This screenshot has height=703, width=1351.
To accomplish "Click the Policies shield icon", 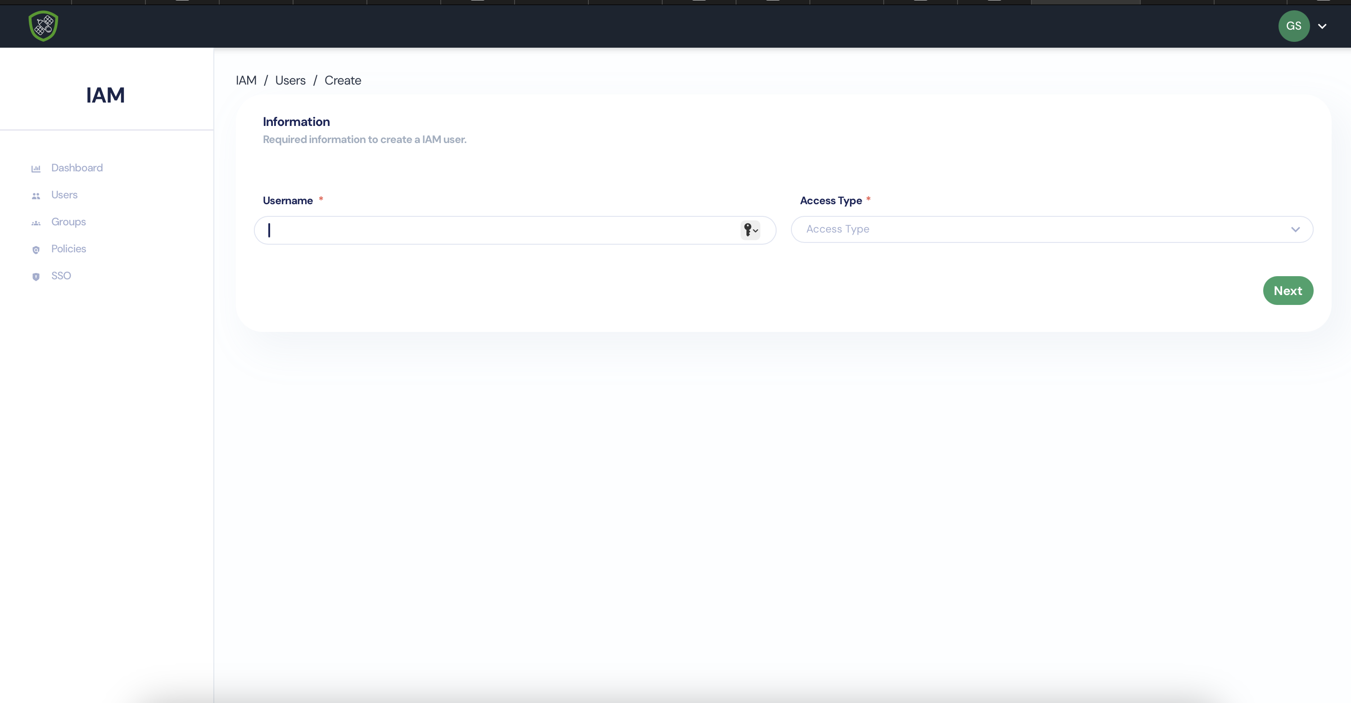I will 36,250.
